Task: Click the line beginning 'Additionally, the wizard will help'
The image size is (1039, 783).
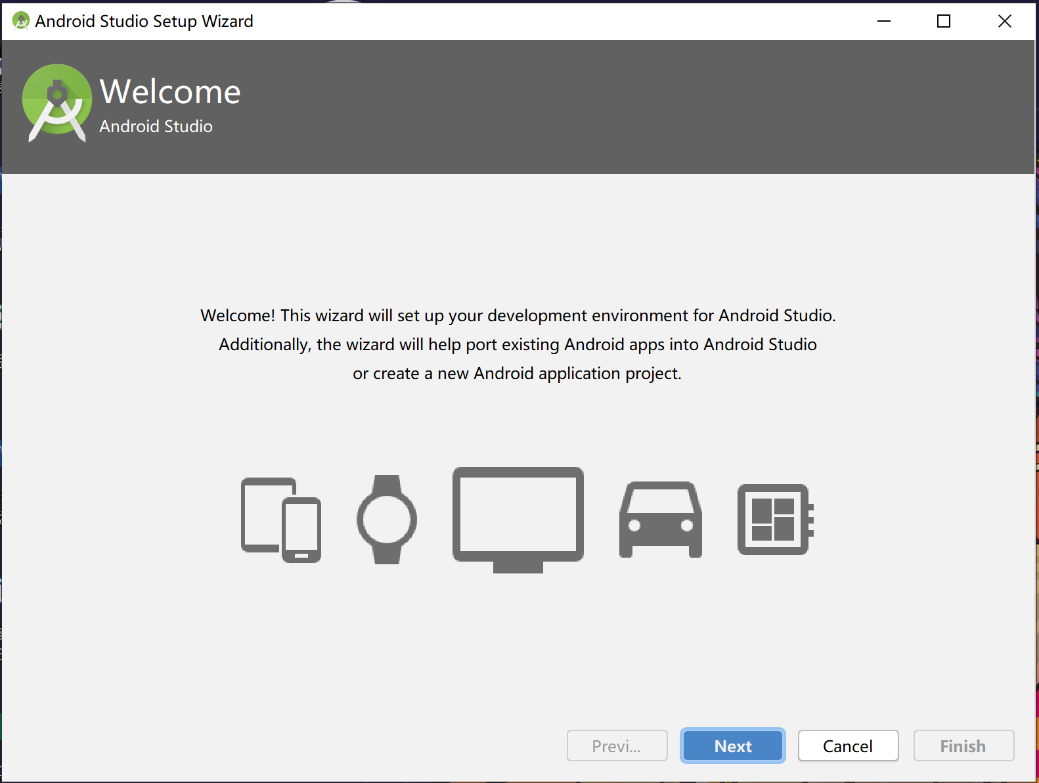Action: tap(518, 344)
